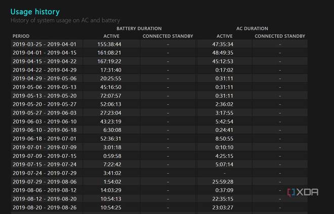The height and width of the screenshot is (214, 334).
Task: Click AC active value '23:03:27'
Action: [223, 207]
